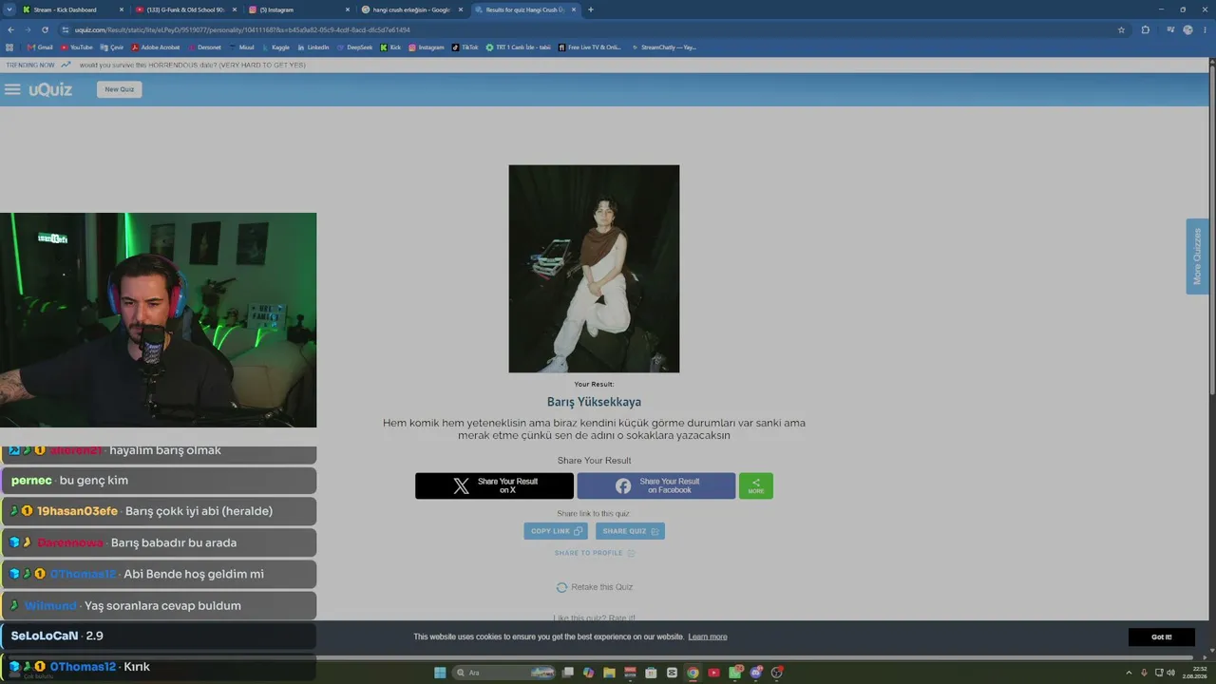The height and width of the screenshot is (684, 1216).
Task: Click pernec's chat message
Action: [x=159, y=481]
